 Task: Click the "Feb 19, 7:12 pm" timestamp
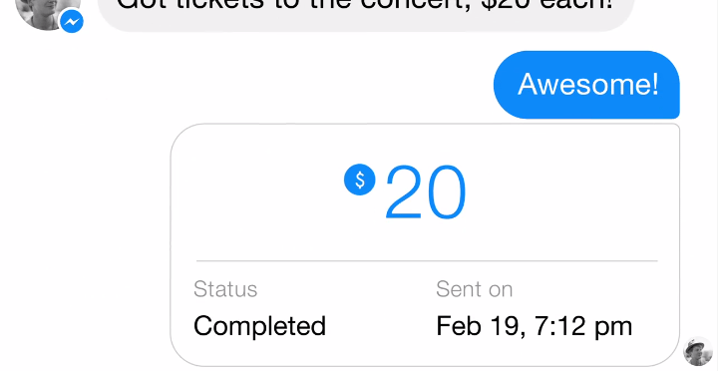(x=534, y=326)
